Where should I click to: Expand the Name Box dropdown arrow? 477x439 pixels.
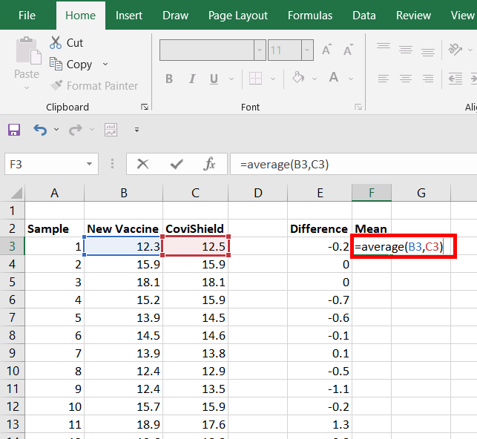[x=90, y=164]
